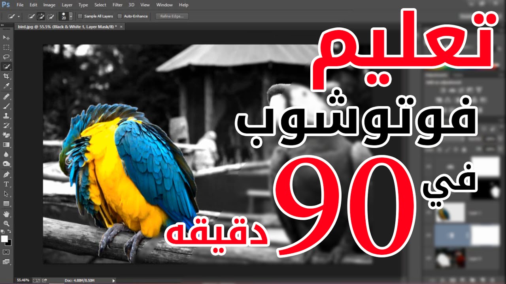Select the Horizontal Type tool
Viewport: 506px width, 284px height.
tap(6, 184)
